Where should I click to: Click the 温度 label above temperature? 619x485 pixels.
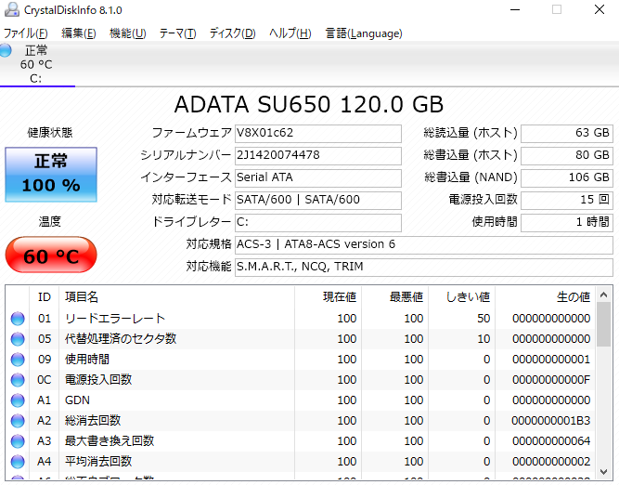point(50,221)
